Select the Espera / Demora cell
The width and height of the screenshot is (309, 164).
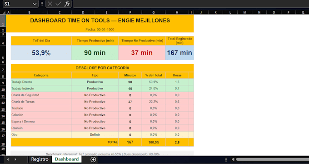pyautogui.click(x=41, y=122)
